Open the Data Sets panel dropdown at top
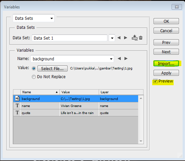Viewport: 185px width, 161px height. [x=34, y=18]
